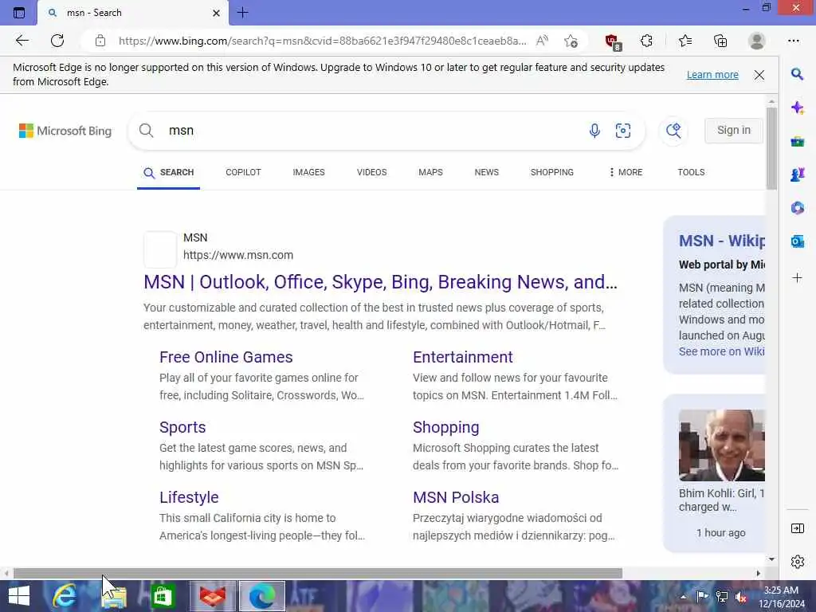Open the Favorites list icon
The width and height of the screenshot is (816, 612).
click(x=685, y=41)
